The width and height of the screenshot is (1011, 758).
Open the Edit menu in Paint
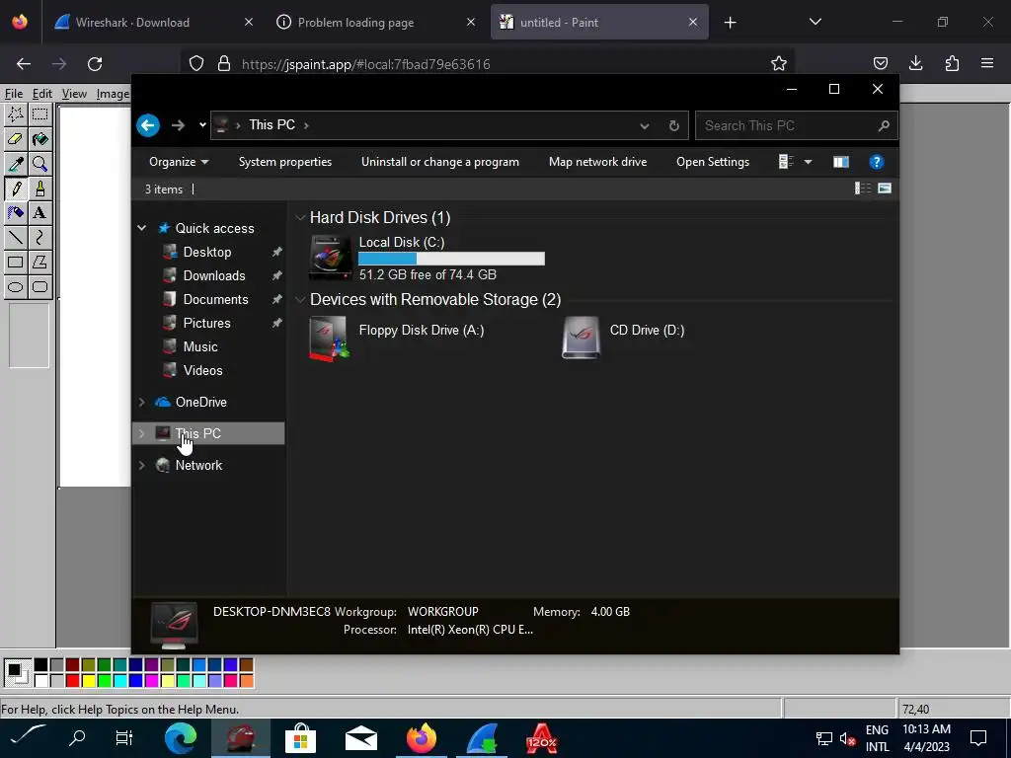pyautogui.click(x=41, y=94)
